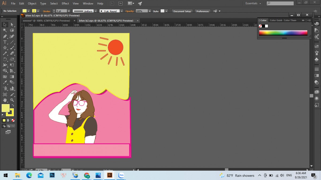Open the stroke weight dropdown
The height and width of the screenshot is (180, 321).
(x=69, y=11)
